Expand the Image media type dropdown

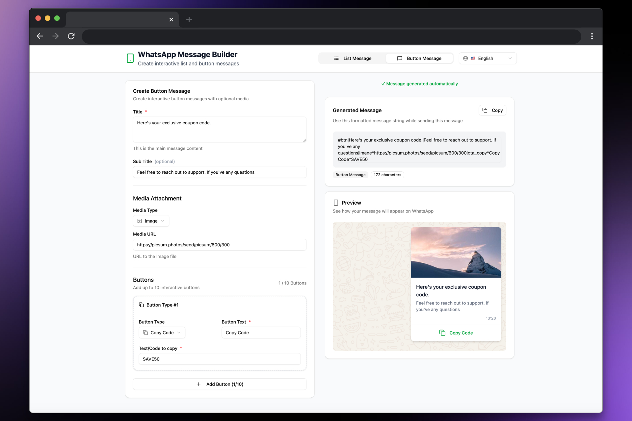(151, 221)
